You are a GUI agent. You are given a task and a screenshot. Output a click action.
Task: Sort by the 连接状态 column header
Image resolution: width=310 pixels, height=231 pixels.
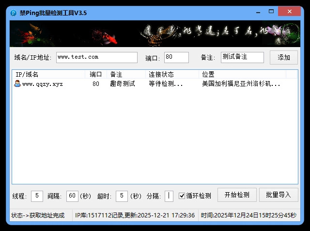pyautogui.click(x=172, y=74)
